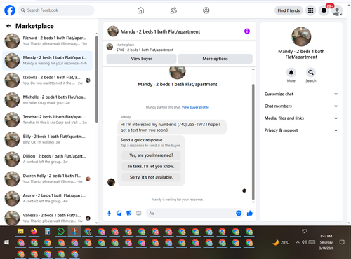This screenshot has height=259, width=351.
Task: Launch Firefox from the taskbar
Action: coord(34,231)
